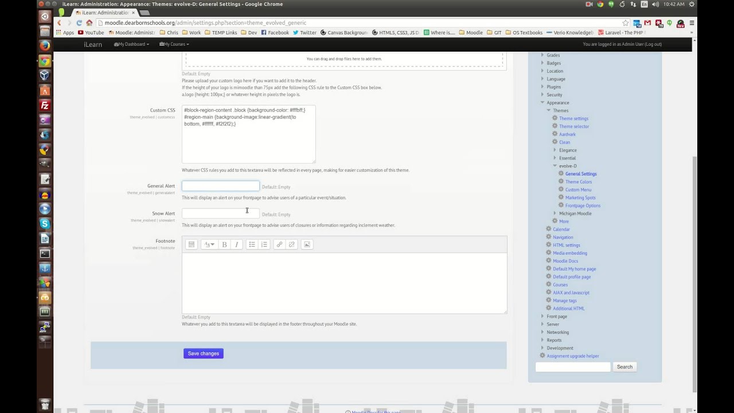734x413 pixels.
Task: Insert ordered list in Footnote editor
Action: 264,244
